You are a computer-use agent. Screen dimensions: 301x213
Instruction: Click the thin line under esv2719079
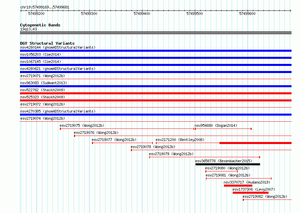tap(205, 157)
